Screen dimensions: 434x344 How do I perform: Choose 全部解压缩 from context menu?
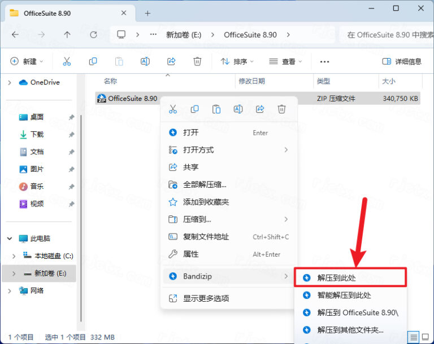coord(205,184)
